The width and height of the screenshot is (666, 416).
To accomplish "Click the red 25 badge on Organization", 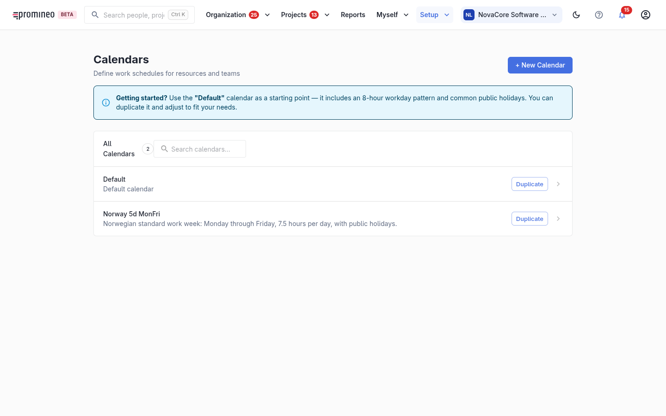I will pos(254,15).
